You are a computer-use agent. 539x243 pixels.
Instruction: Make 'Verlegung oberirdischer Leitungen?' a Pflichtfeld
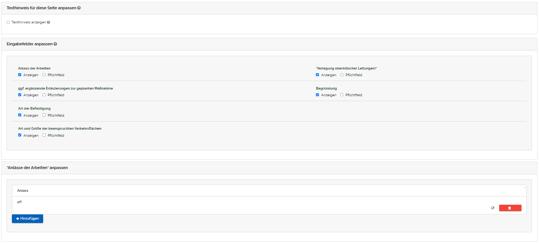(x=342, y=75)
